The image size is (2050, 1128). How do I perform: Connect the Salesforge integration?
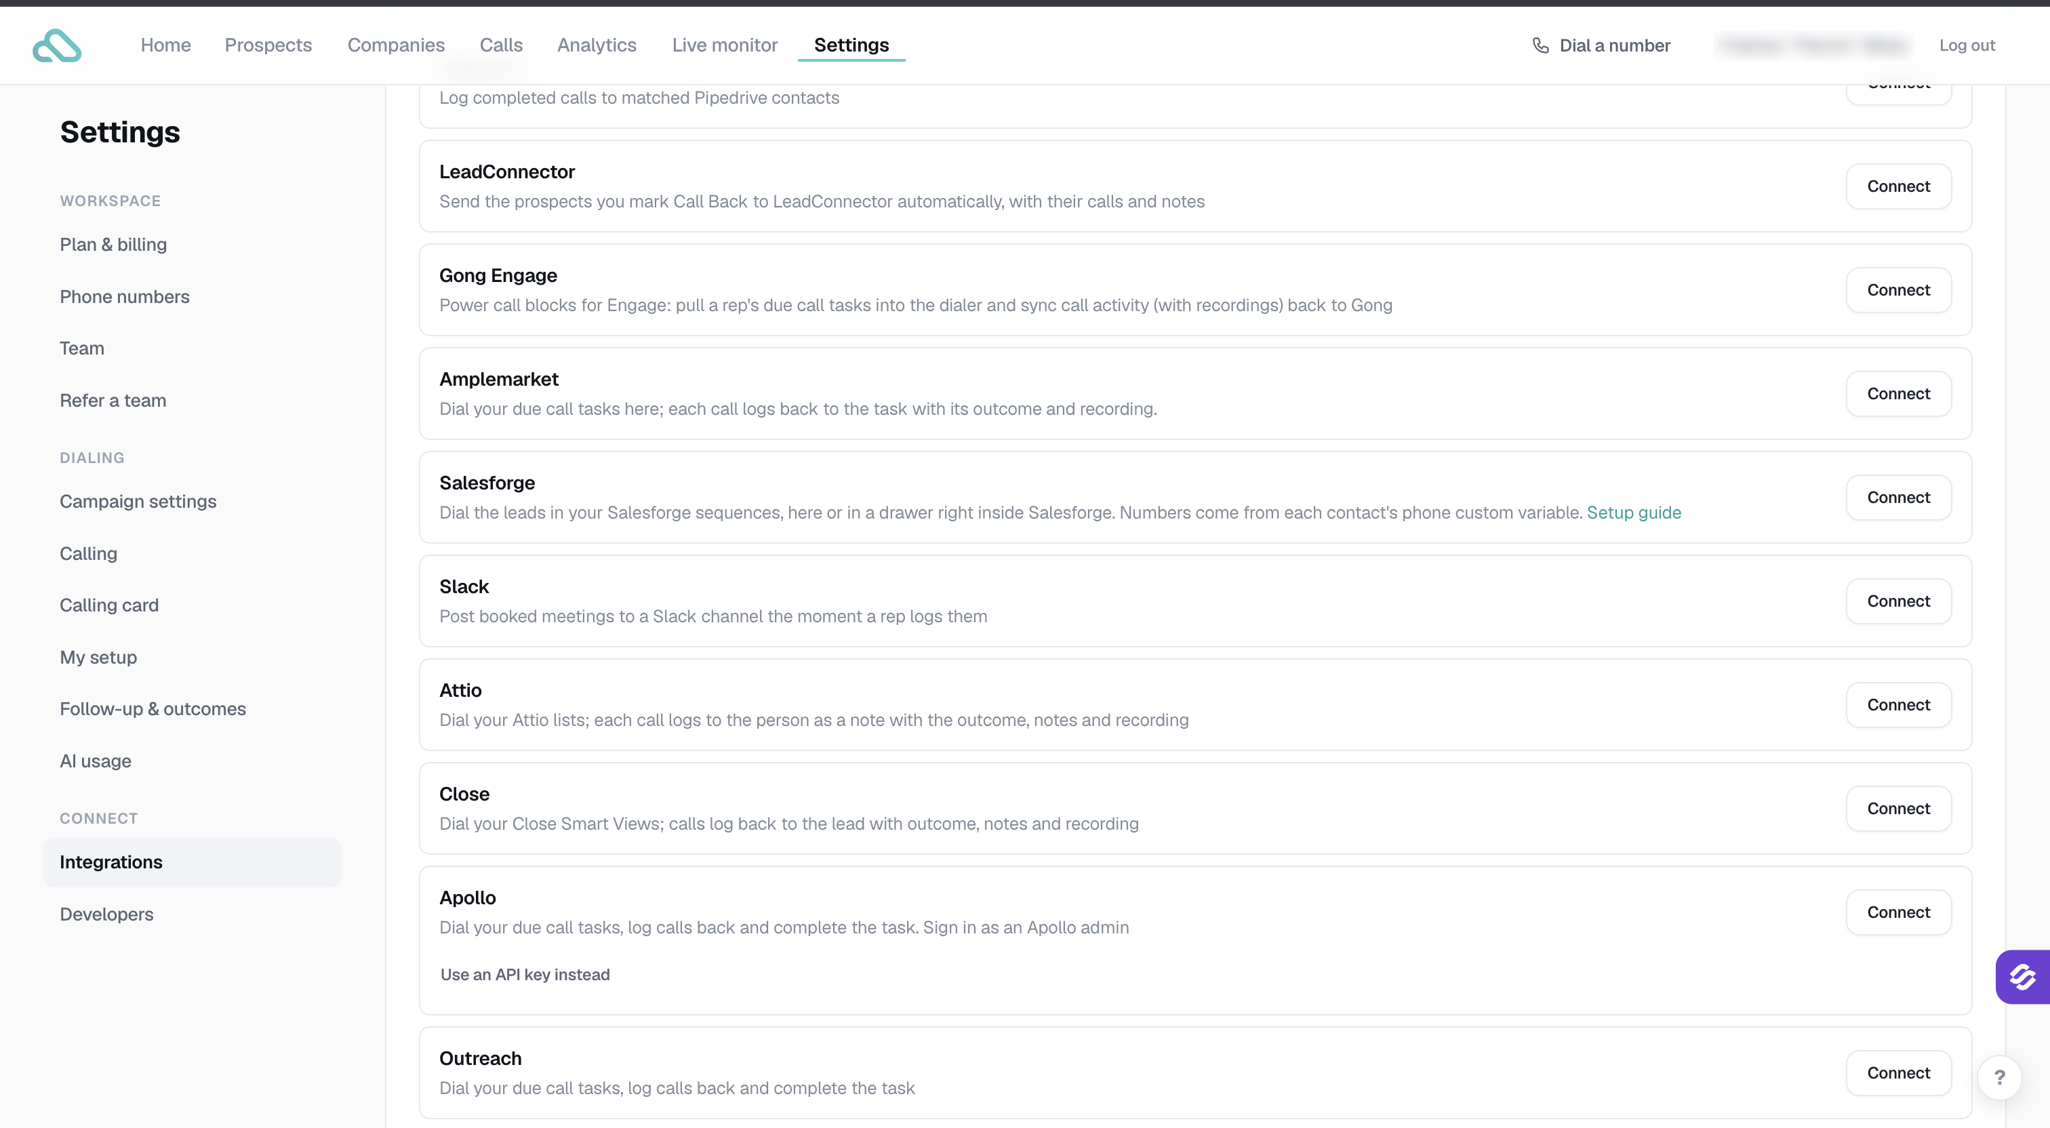pyautogui.click(x=1899, y=497)
